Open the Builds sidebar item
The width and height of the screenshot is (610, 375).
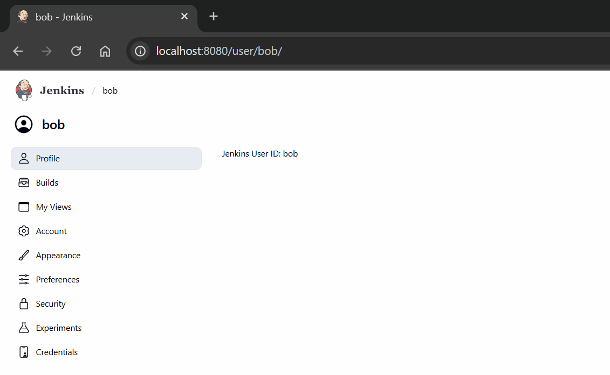[x=106, y=182]
